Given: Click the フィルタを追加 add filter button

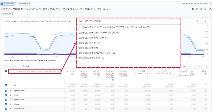Looking at the screenshot, I should 7,13.
